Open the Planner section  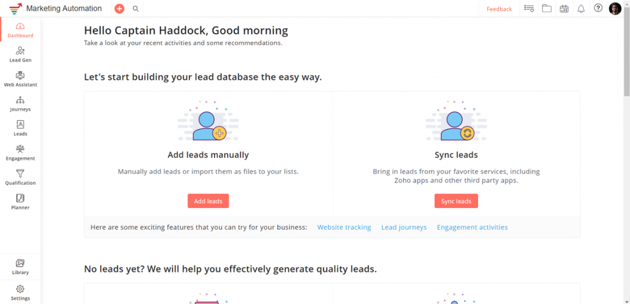(20, 202)
